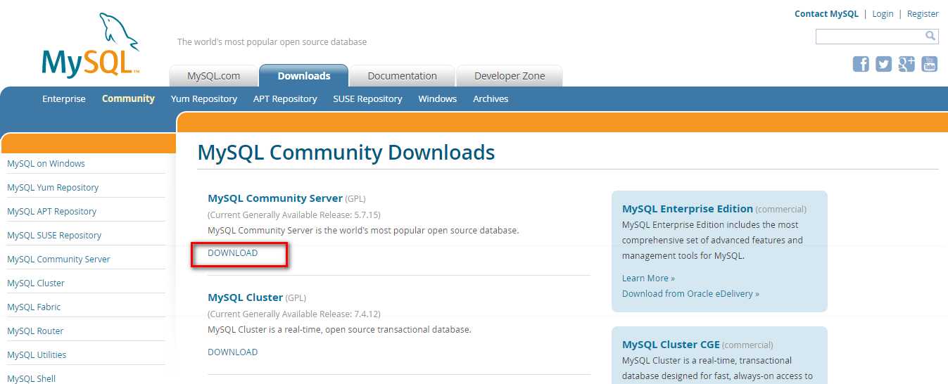Screen dimensions: 948x384
Task: Click the release 7.4.12 version text
Action: pos(293,314)
